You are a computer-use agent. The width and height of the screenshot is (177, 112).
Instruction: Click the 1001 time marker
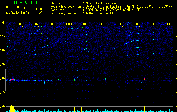coord(19,24)
